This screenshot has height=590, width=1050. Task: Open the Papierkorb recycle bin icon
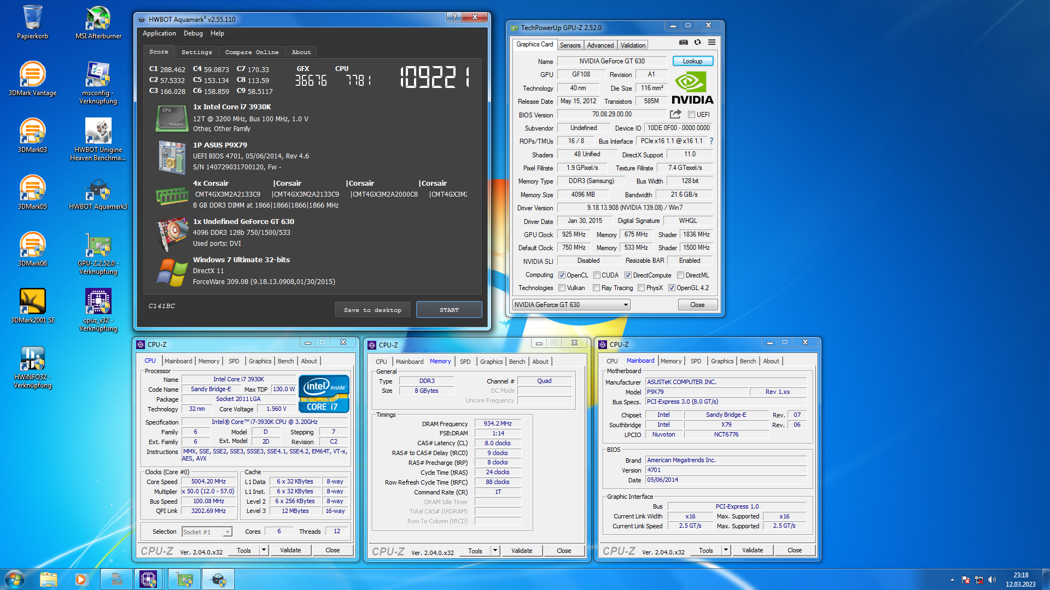click(32, 22)
